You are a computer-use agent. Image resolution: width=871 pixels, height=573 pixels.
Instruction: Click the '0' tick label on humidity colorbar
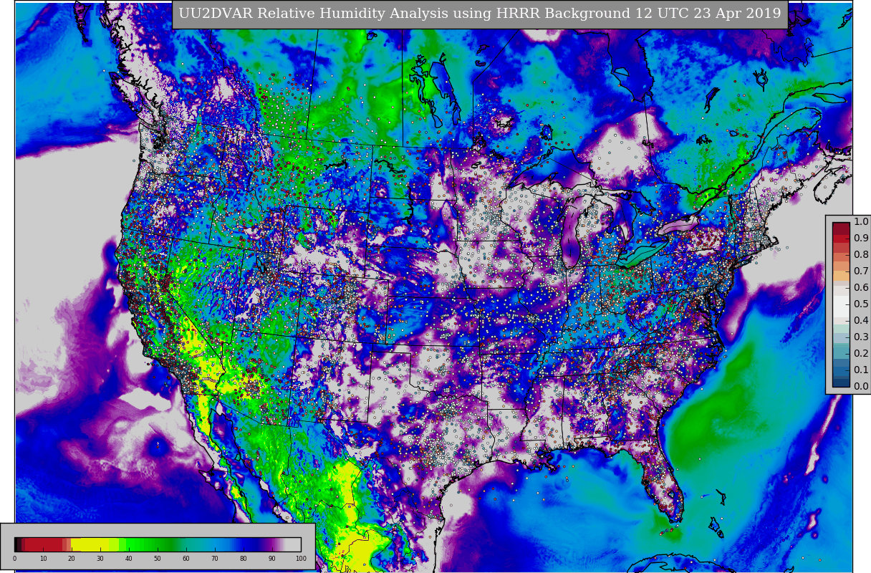pos(14,559)
